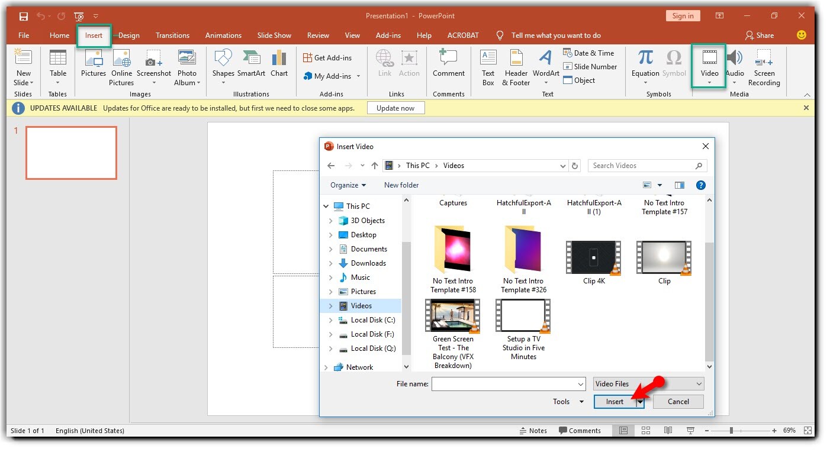830x452 pixels.
Task: Open the Insert button dropdown arrow
Action: [x=640, y=402]
